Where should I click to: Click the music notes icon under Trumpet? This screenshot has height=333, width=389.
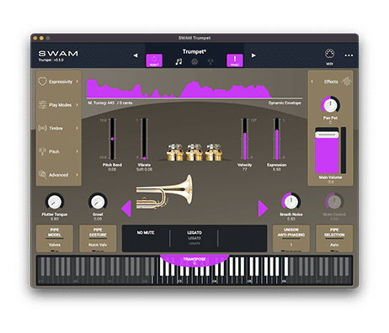179,61
